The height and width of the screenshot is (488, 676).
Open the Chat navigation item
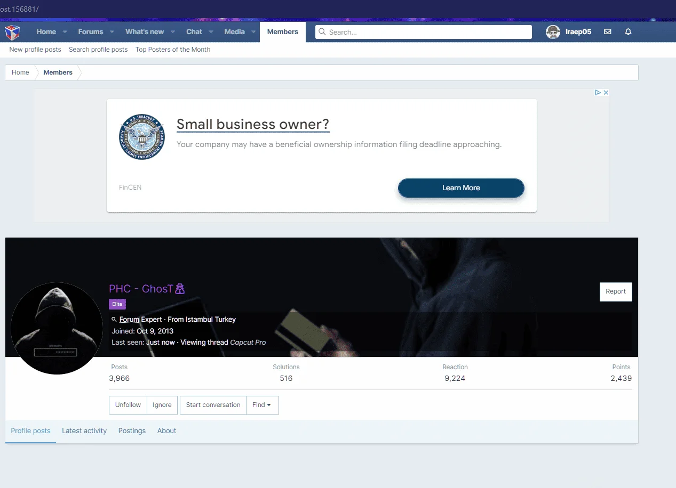194,32
